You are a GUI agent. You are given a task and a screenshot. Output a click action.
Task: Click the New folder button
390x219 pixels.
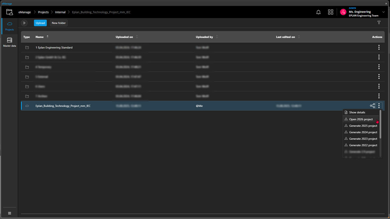58,23
